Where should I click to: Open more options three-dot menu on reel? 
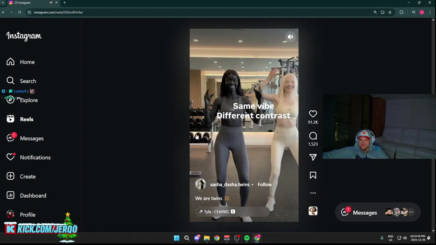tap(313, 193)
